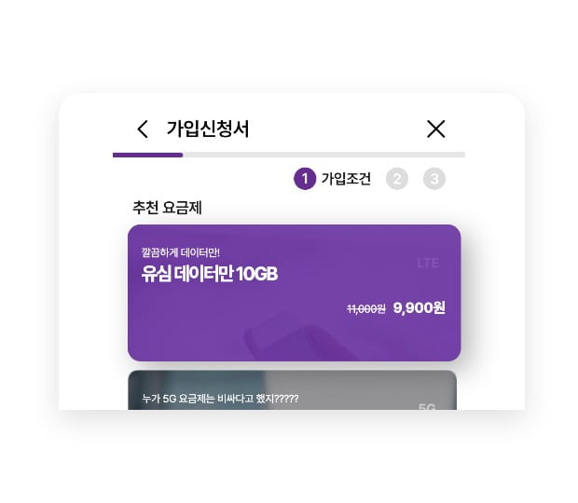The height and width of the screenshot is (503, 578).
Task: Click the 9,900원 discounted price
Action: coord(420,307)
